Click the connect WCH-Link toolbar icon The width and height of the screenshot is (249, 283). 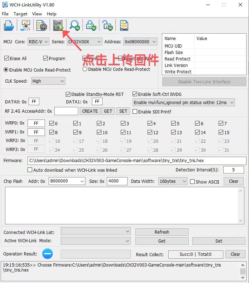pyautogui.click(x=26, y=25)
